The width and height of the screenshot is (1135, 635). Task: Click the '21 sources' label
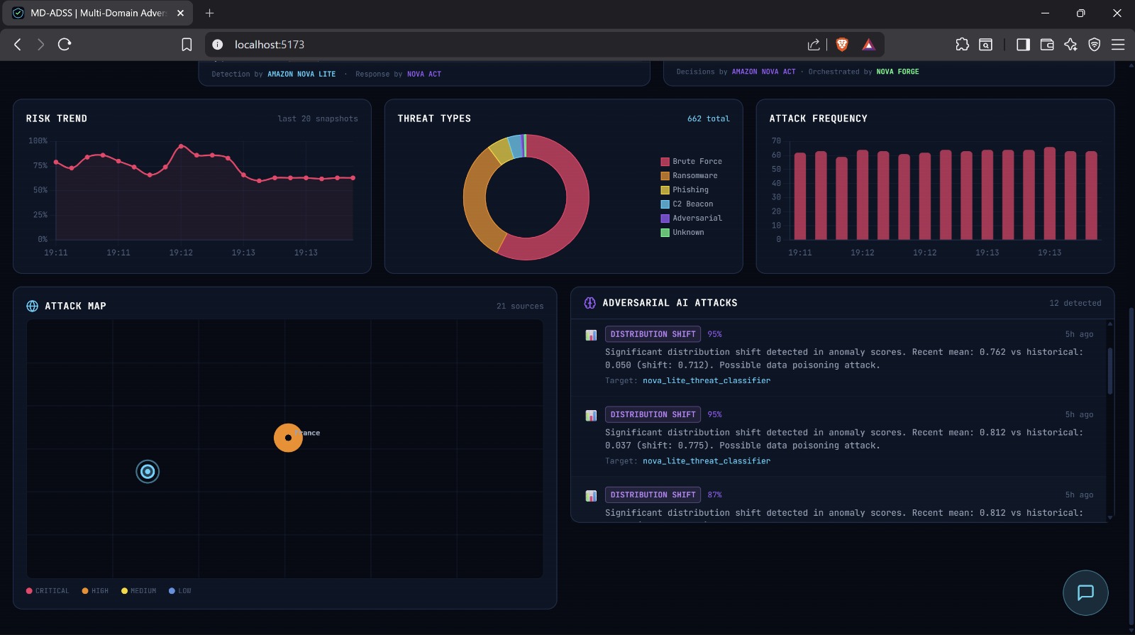coord(520,307)
